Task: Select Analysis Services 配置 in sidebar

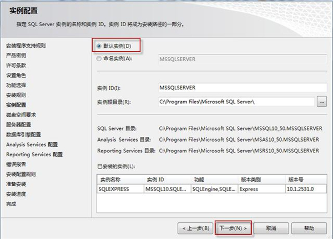Action: click(x=32, y=145)
